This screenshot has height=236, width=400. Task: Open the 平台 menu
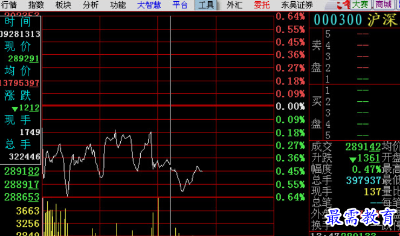coord(180,5)
